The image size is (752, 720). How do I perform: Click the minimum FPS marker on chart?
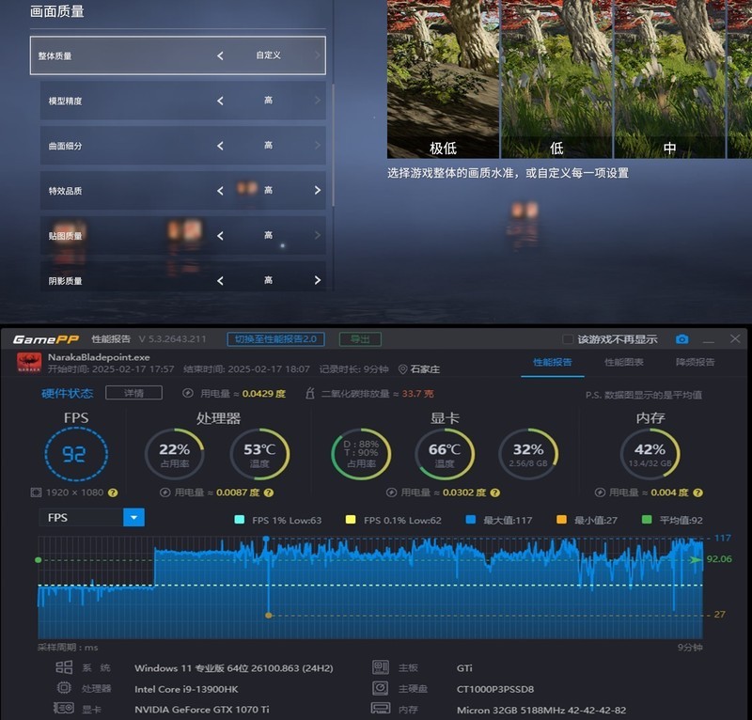click(269, 615)
